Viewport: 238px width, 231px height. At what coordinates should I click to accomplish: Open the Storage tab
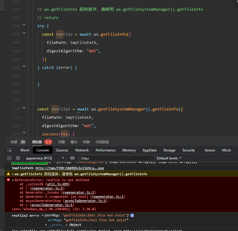[169, 150]
